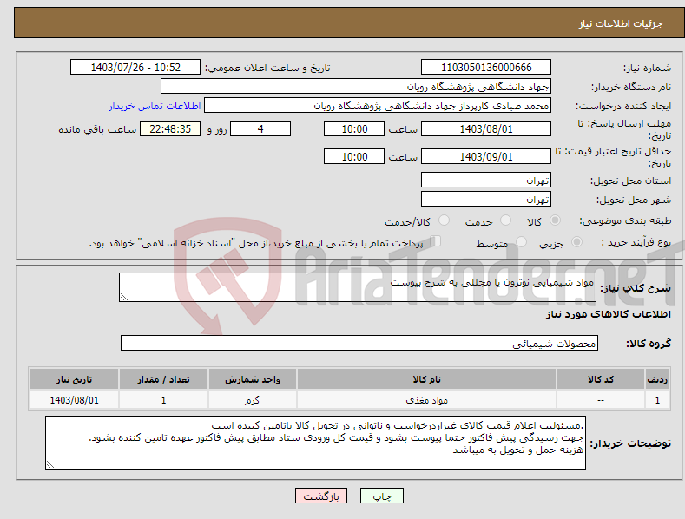The height and width of the screenshot is (519, 685).
Task: Click the تاریخ نیاز column header
Action: [75, 379]
